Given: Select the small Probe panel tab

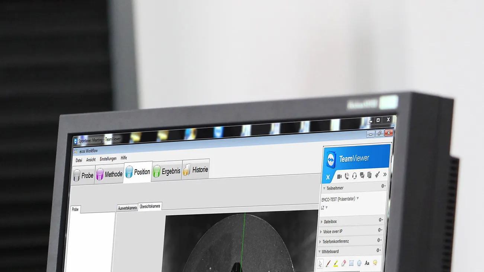Looking at the screenshot, I should click(75, 209).
